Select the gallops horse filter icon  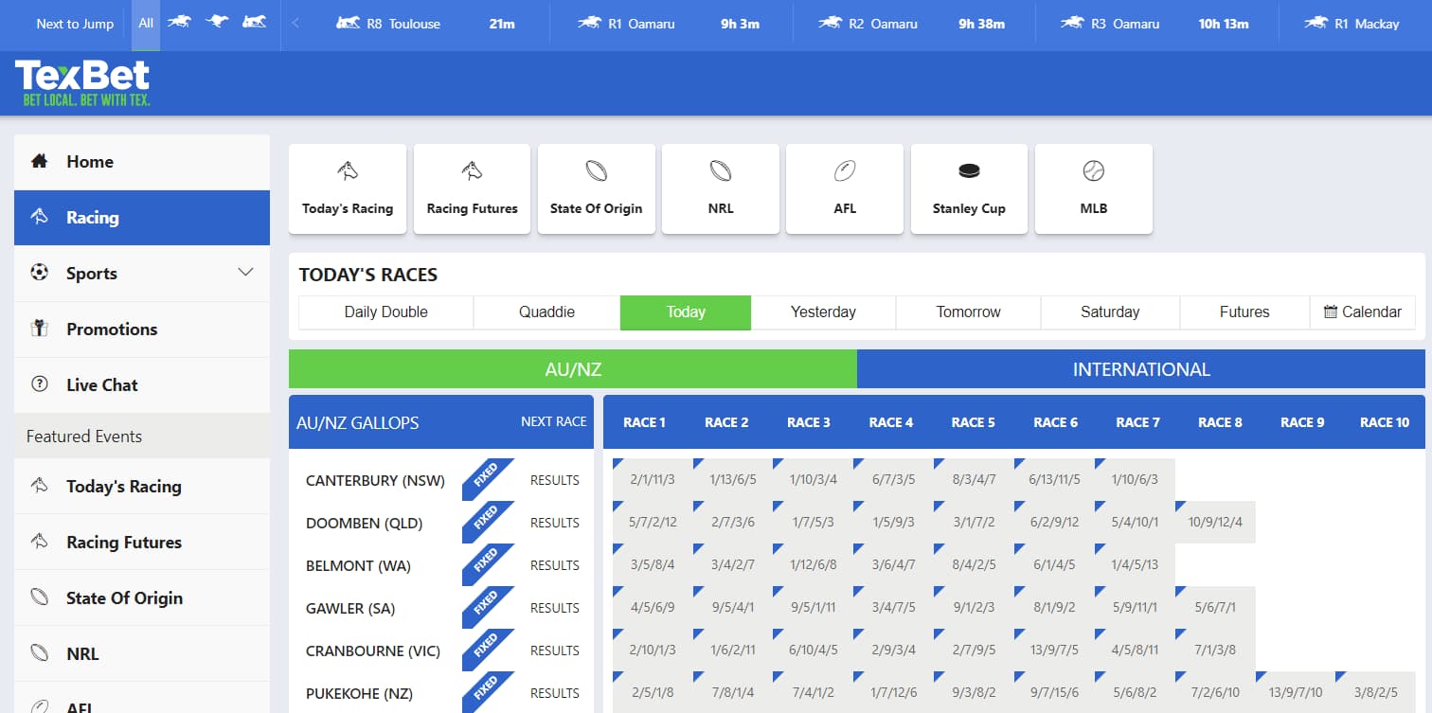tap(180, 22)
